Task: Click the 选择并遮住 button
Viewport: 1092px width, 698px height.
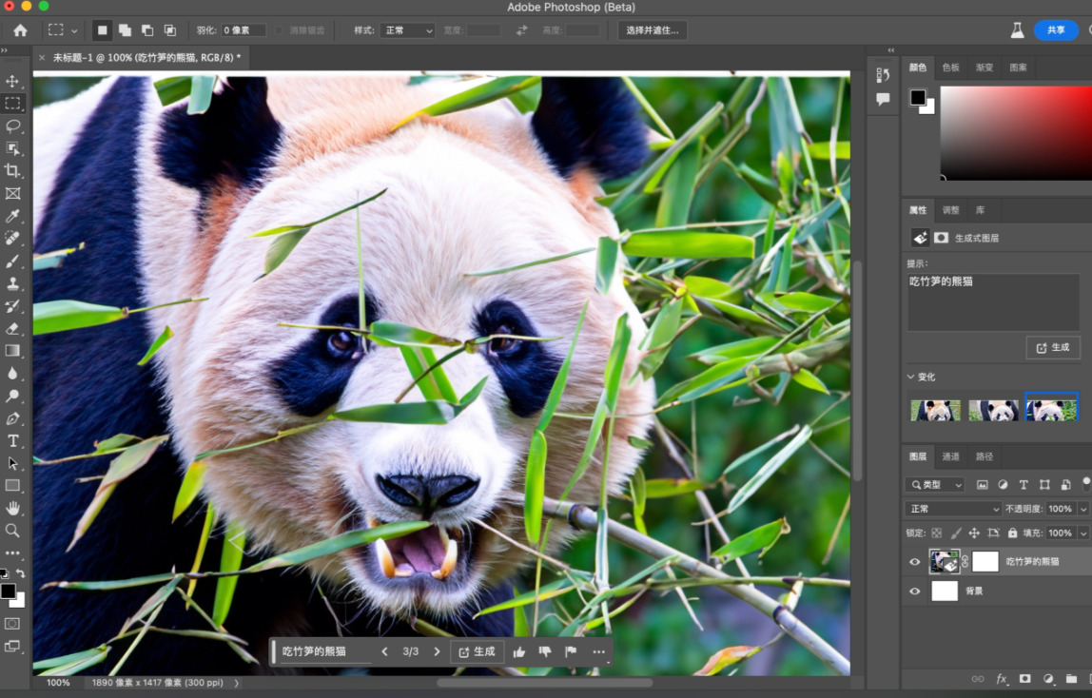Action: click(x=652, y=30)
